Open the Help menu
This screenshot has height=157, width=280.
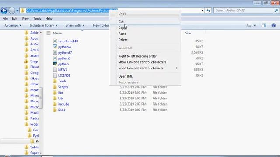(x=49, y=18)
